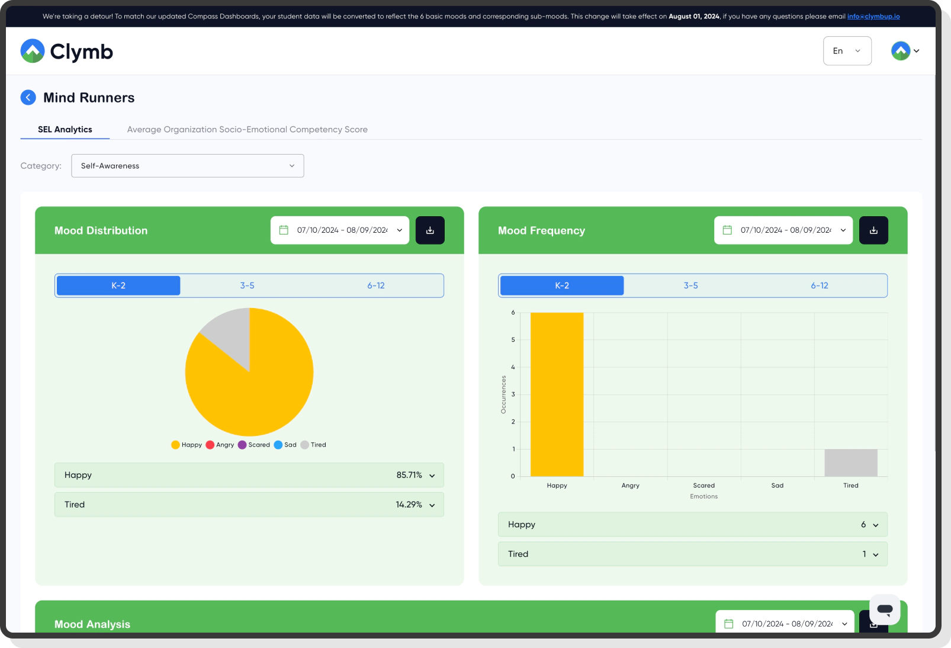Click the info@clymbup.io email link
This screenshot has width=951, height=648.
873,17
